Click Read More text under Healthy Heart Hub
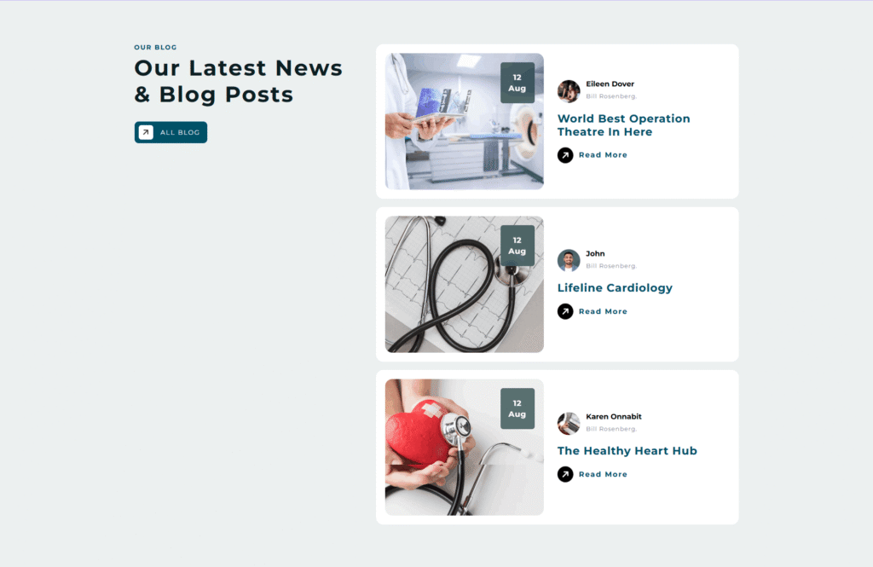873x567 pixels. pos(603,474)
